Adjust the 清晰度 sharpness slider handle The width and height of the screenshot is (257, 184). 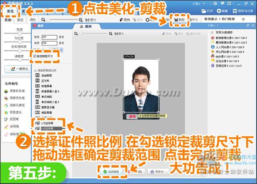pos(20,60)
